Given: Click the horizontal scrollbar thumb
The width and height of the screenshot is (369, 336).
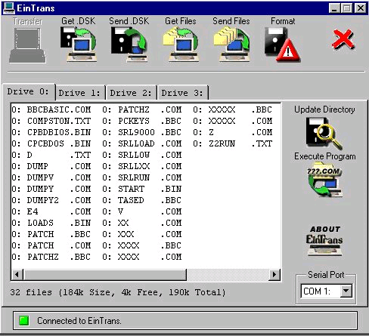Looking at the screenshot, I should 105,274.
